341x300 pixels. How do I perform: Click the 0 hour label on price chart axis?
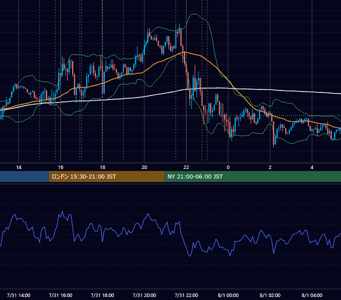(228, 167)
